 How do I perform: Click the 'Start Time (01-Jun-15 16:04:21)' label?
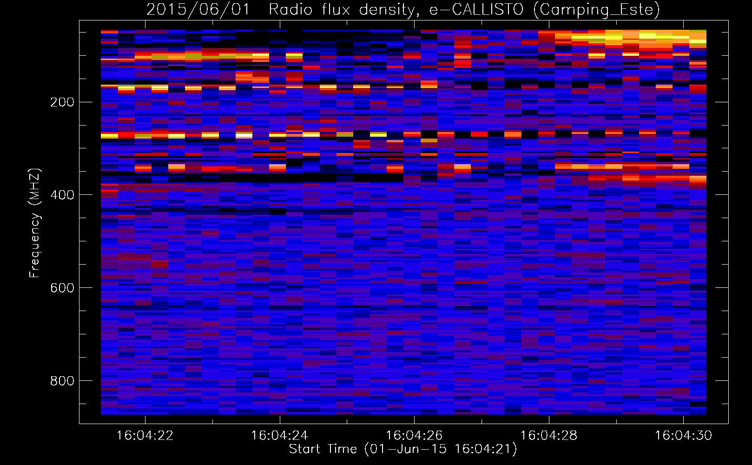pos(403,449)
